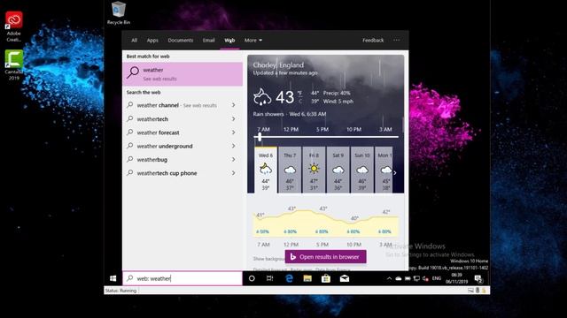Open the taskbar clock showing 06:39
Screen dimensions: 567x318
[457, 278]
